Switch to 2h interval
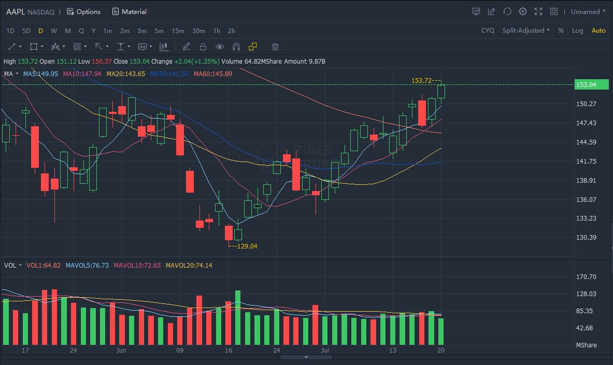Screen dimensions: 613x365 232,31
